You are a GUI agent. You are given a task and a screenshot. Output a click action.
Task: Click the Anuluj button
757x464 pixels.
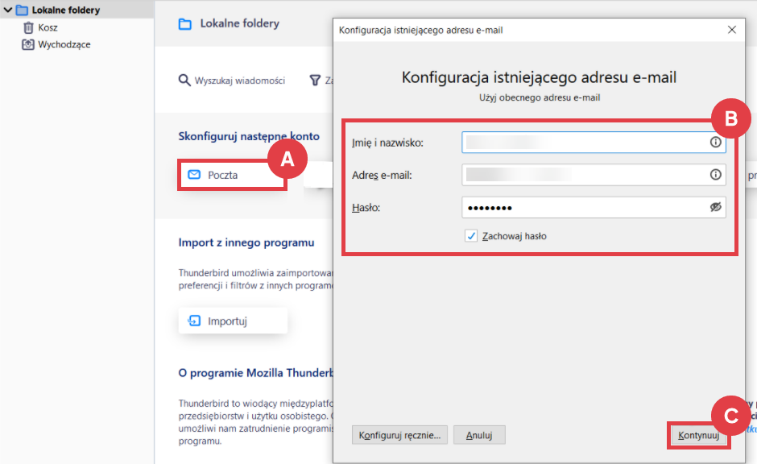(478, 436)
